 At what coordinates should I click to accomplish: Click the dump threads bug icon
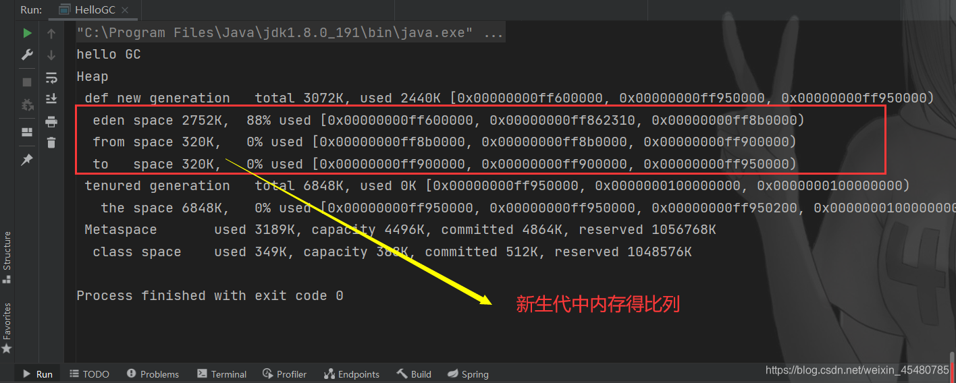click(x=27, y=105)
